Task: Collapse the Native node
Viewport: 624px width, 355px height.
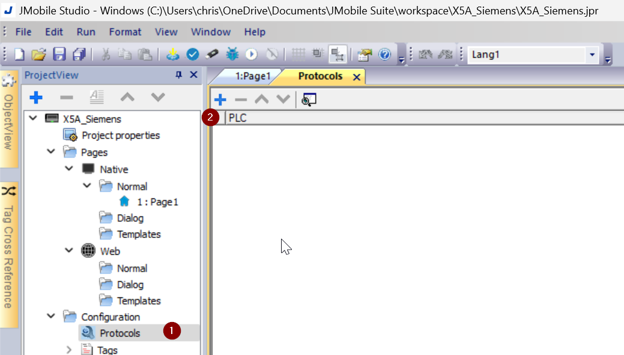Action: tap(69, 169)
